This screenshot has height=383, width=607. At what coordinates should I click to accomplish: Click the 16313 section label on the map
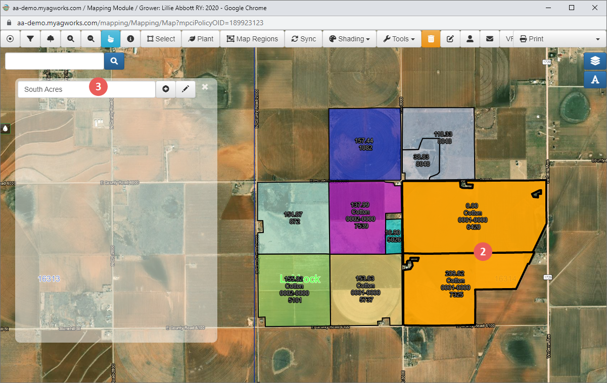(49, 279)
